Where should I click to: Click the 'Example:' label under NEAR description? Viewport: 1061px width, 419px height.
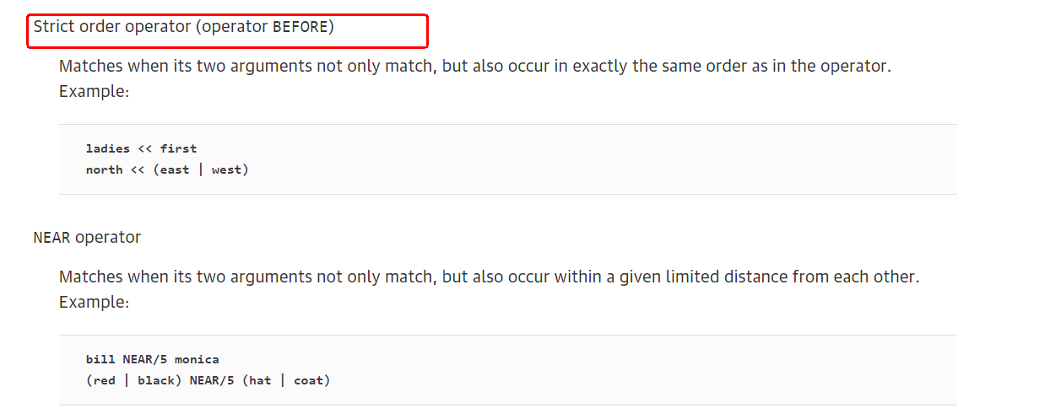[x=94, y=302]
